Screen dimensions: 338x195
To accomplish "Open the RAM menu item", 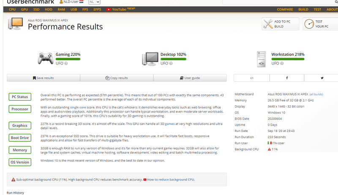I will coord(61,9).
